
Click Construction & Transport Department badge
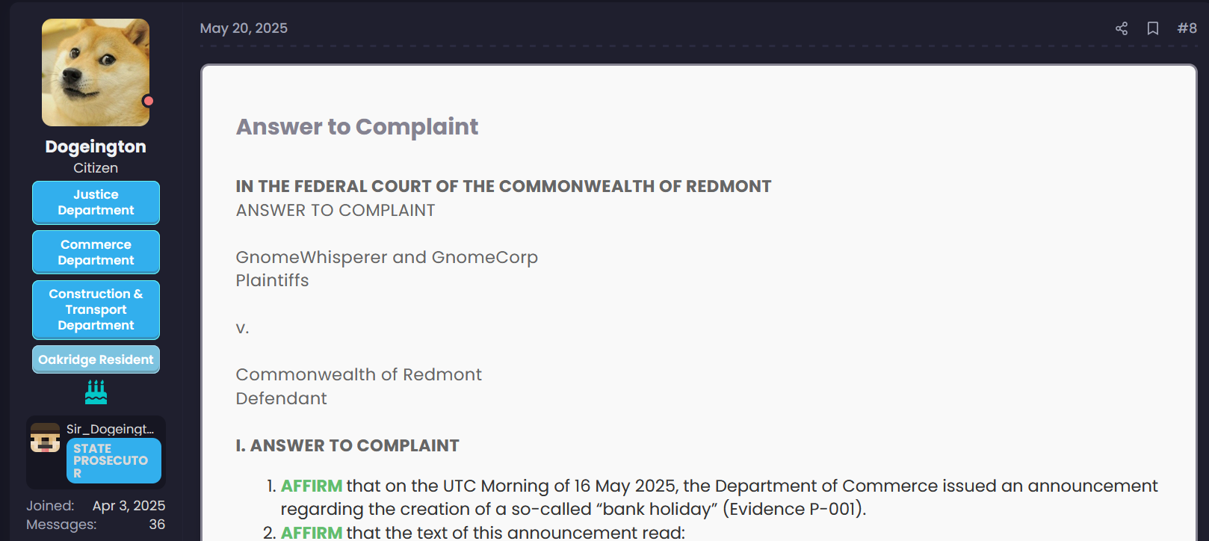[x=96, y=309]
